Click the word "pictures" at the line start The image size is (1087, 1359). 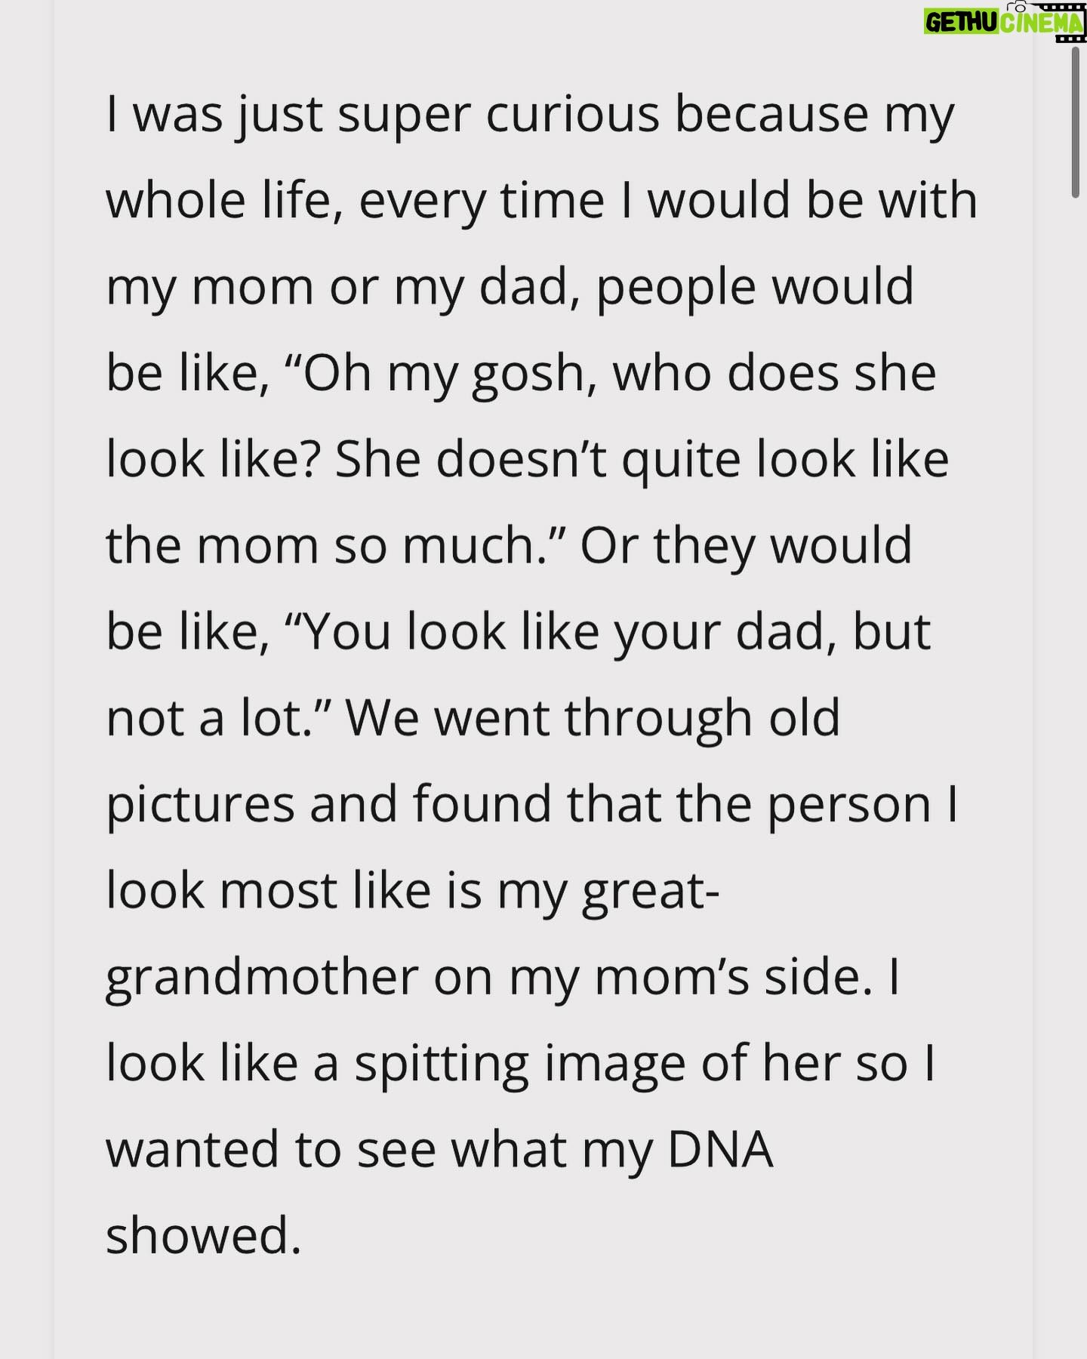click(200, 805)
